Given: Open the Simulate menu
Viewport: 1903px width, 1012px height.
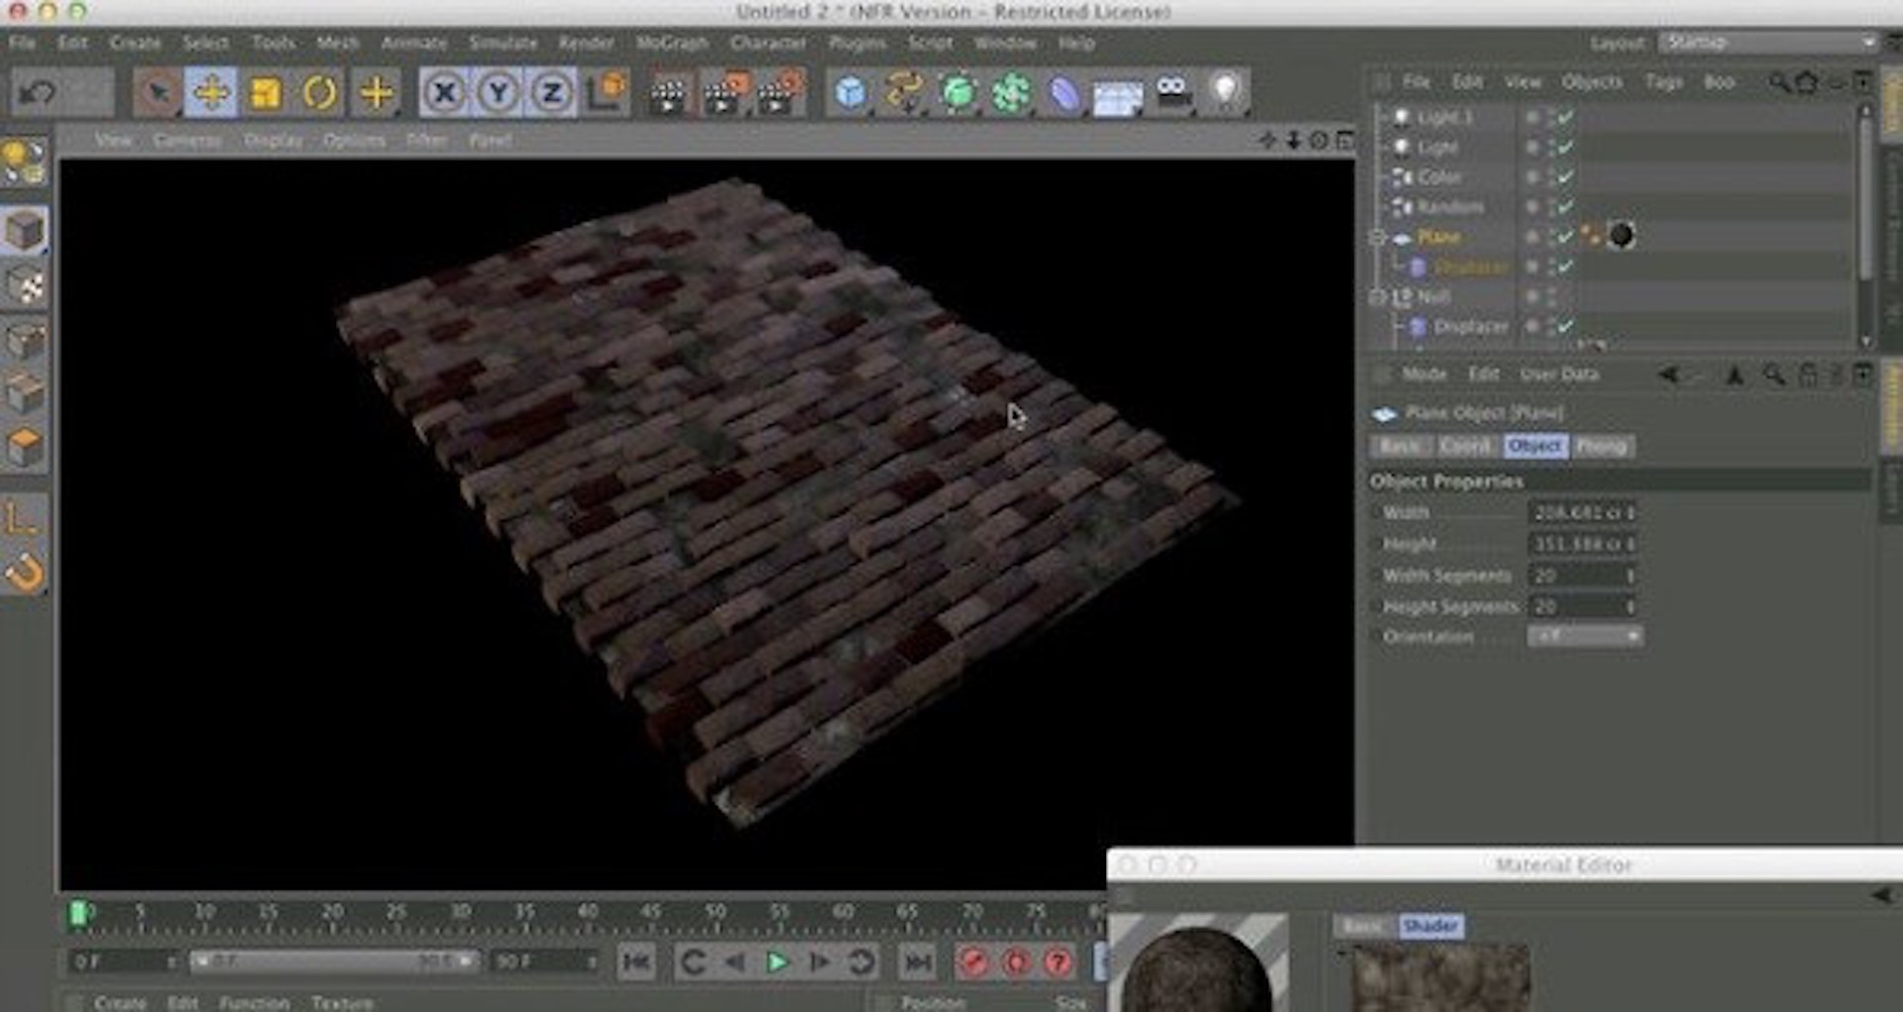Looking at the screenshot, I should pos(503,43).
